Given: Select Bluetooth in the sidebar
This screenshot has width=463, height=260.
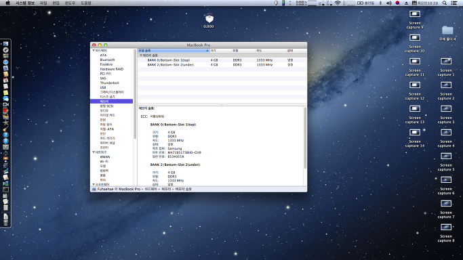Looking at the screenshot, I should [x=107, y=60].
